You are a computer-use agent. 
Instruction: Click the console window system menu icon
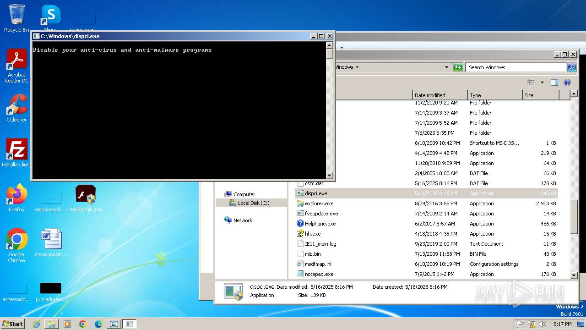(x=36, y=36)
